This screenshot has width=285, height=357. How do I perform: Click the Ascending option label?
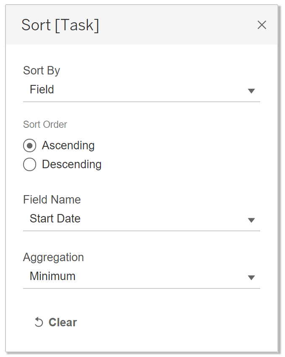coord(68,145)
